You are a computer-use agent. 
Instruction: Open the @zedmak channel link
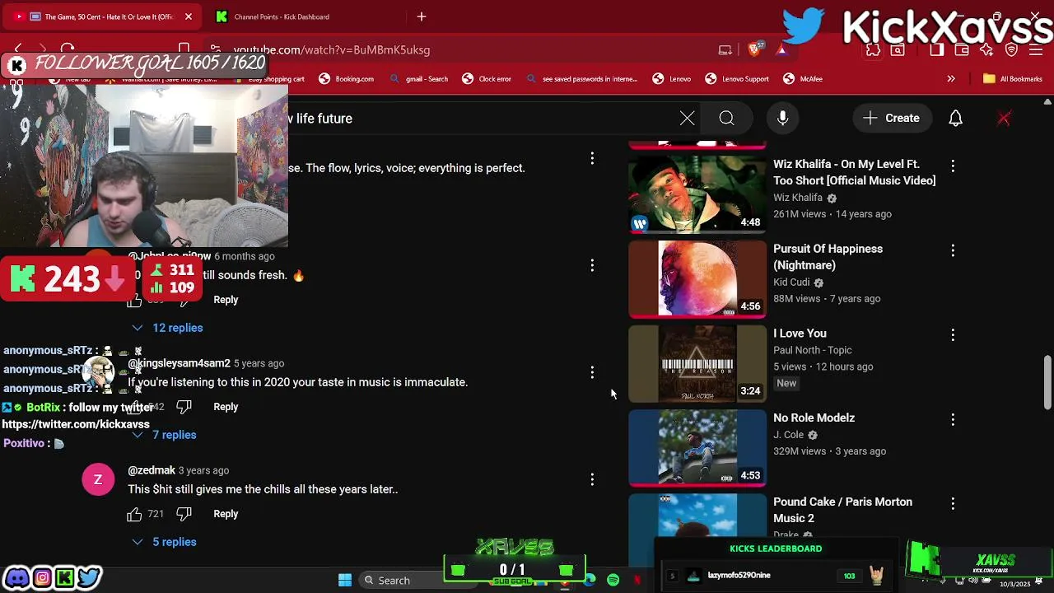(152, 470)
